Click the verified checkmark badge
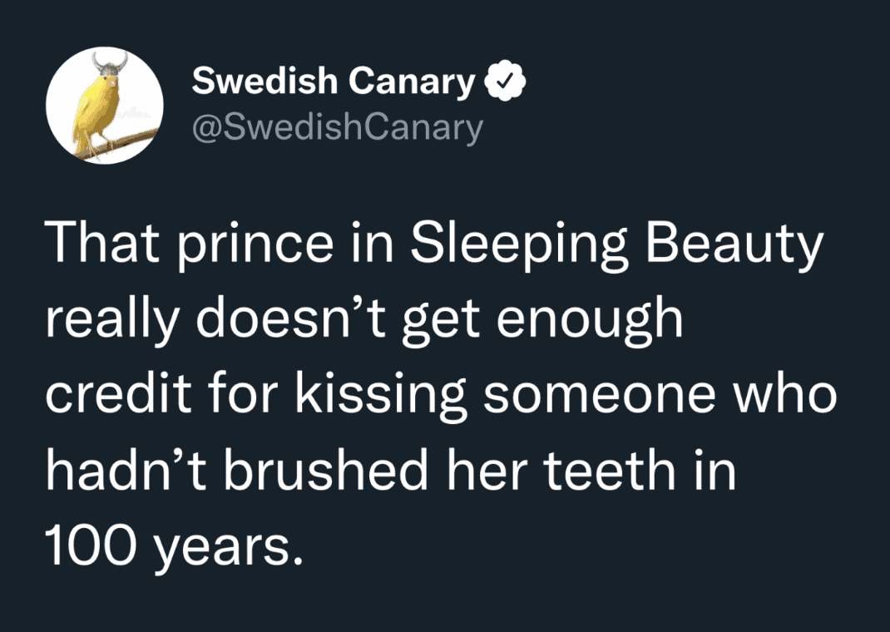The image size is (890, 632). coord(503,82)
